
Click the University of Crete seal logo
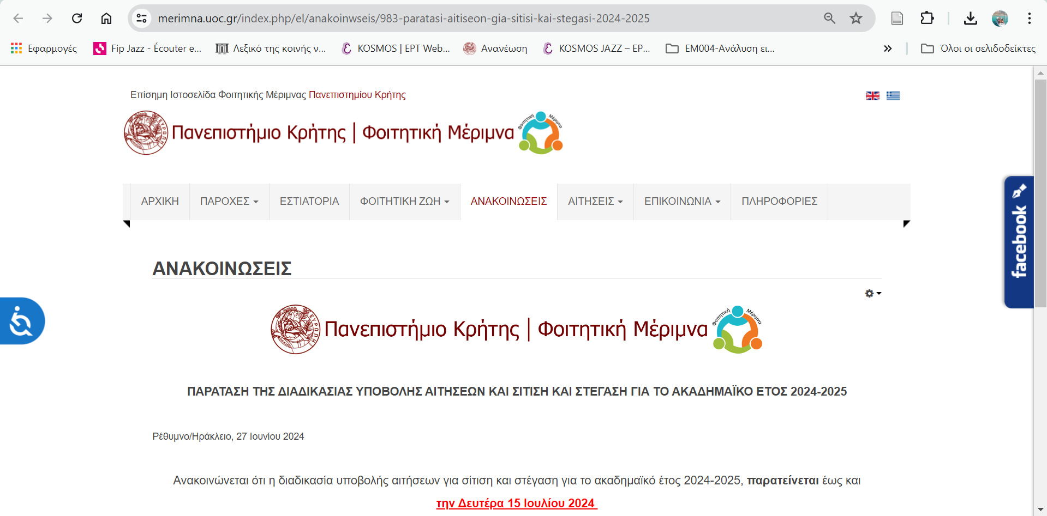pyautogui.click(x=145, y=132)
